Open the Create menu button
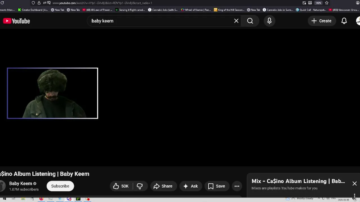Image resolution: width=360 pixels, height=202 pixels. pyautogui.click(x=321, y=21)
